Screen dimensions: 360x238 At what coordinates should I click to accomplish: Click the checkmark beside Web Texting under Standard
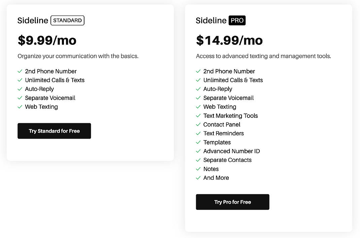[20, 107]
